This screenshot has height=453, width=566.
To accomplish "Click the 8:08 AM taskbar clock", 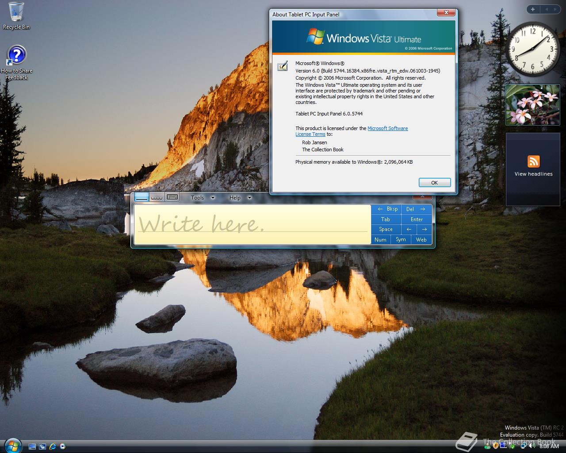I will 549,446.
